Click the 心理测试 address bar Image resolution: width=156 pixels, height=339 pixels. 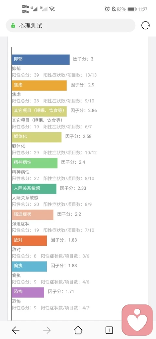click(71, 25)
